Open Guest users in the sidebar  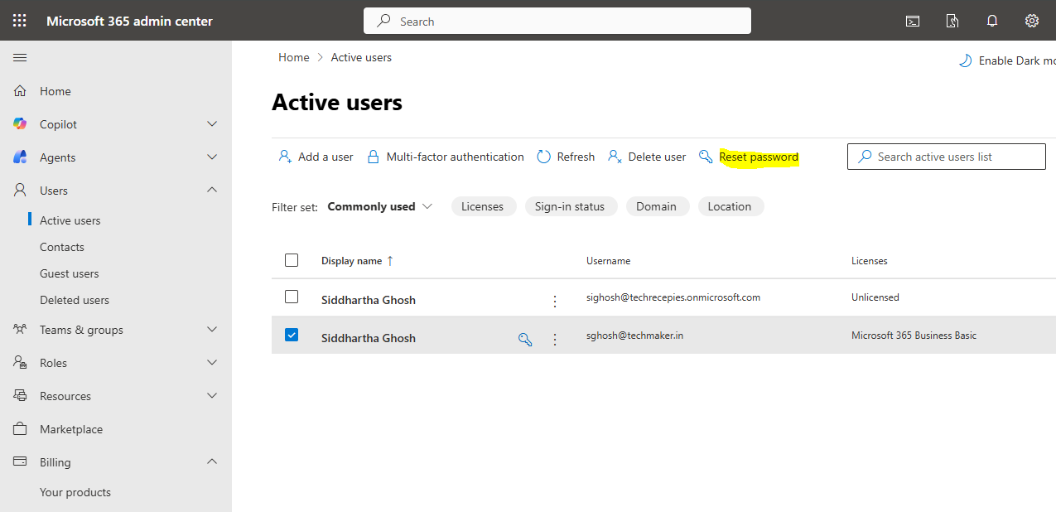point(69,273)
